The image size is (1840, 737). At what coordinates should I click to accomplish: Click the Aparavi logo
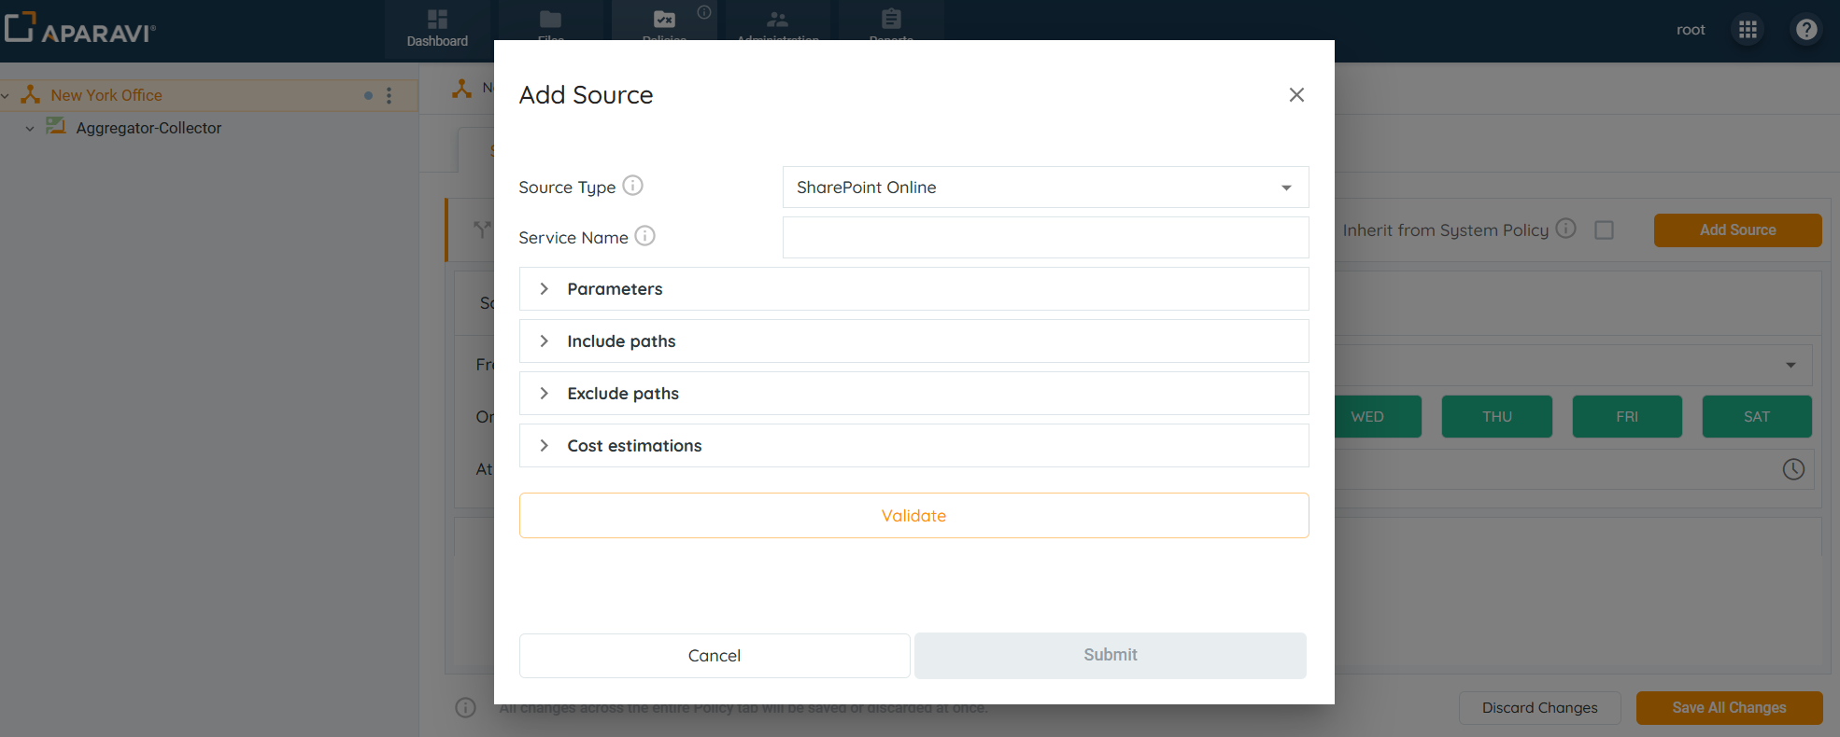(x=80, y=29)
